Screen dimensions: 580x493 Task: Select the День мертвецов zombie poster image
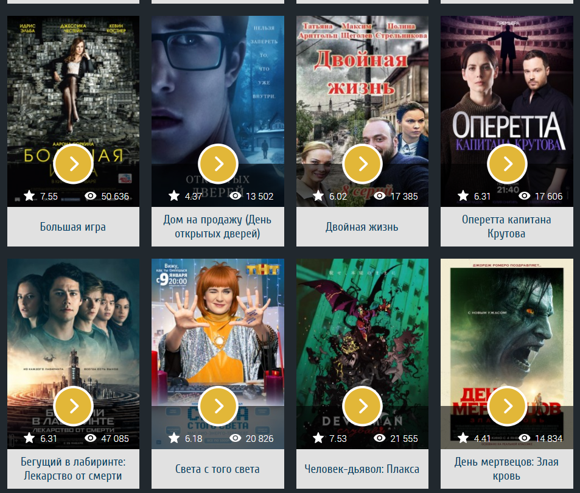coord(507,354)
